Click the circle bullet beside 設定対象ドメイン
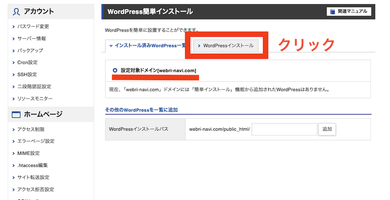 pyautogui.click(x=115, y=70)
